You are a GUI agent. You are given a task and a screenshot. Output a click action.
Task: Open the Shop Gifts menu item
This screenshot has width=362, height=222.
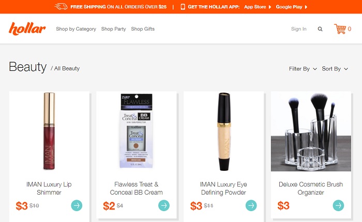pyautogui.click(x=143, y=29)
